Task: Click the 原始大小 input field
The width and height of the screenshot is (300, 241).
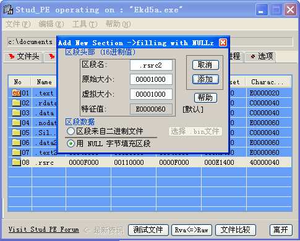Action: click(x=151, y=79)
